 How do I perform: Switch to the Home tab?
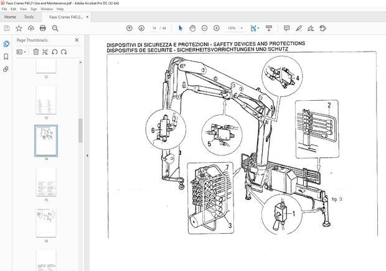(x=10, y=17)
